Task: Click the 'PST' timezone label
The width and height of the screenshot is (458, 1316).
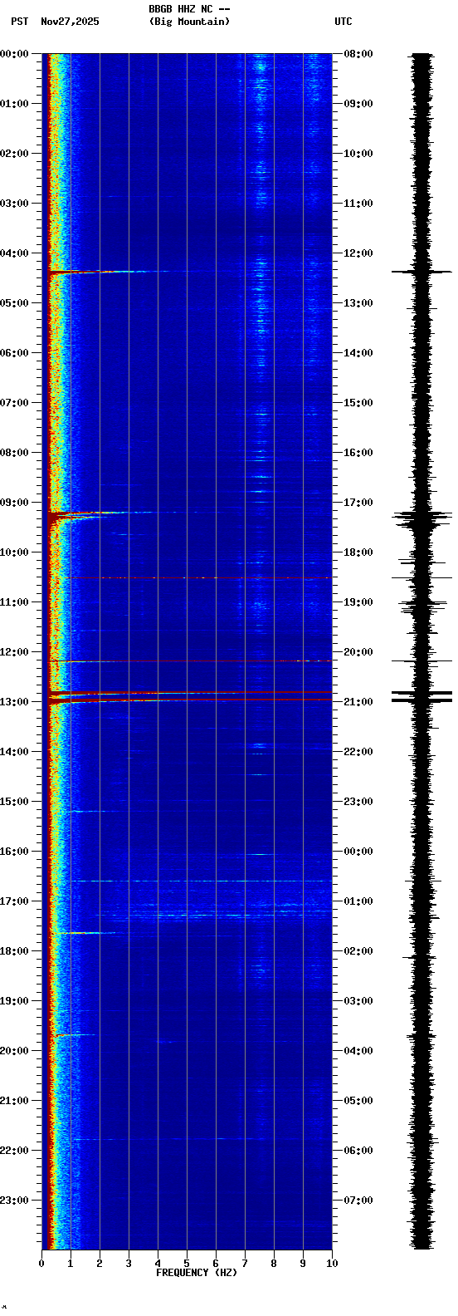Action: [x=19, y=22]
